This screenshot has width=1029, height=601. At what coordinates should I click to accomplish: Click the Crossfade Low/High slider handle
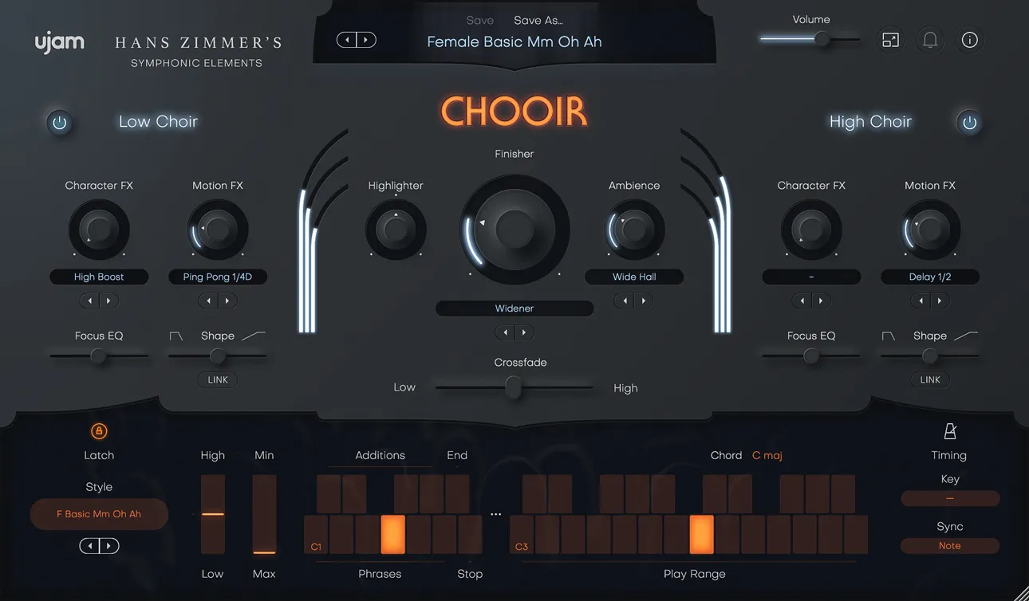(x=514, y=387)
